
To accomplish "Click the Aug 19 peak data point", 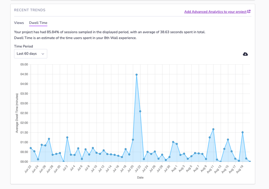I will coord(243,133).
